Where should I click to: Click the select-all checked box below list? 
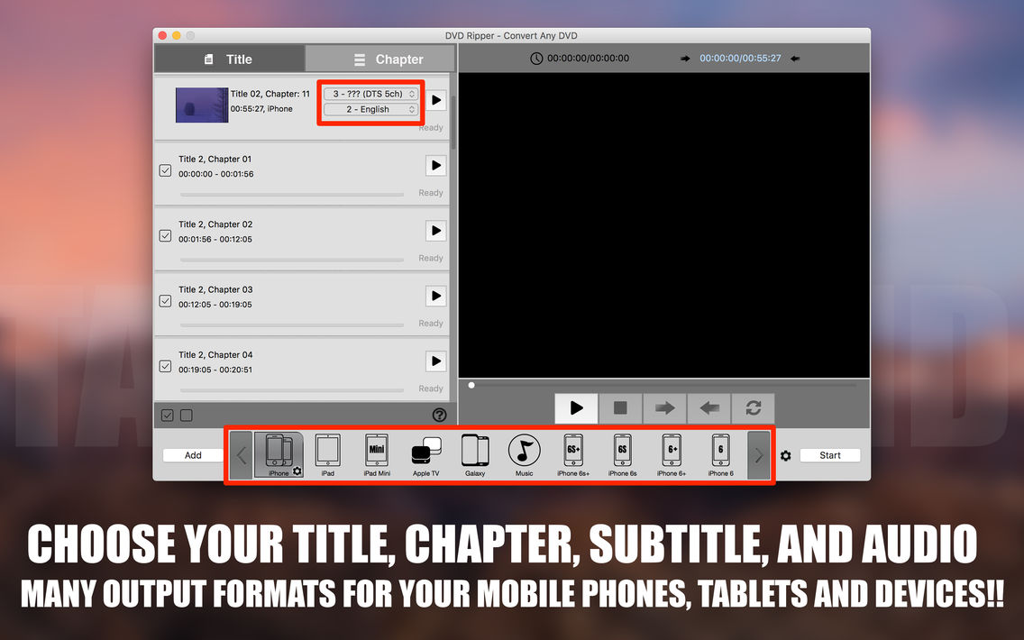point(167,415)
